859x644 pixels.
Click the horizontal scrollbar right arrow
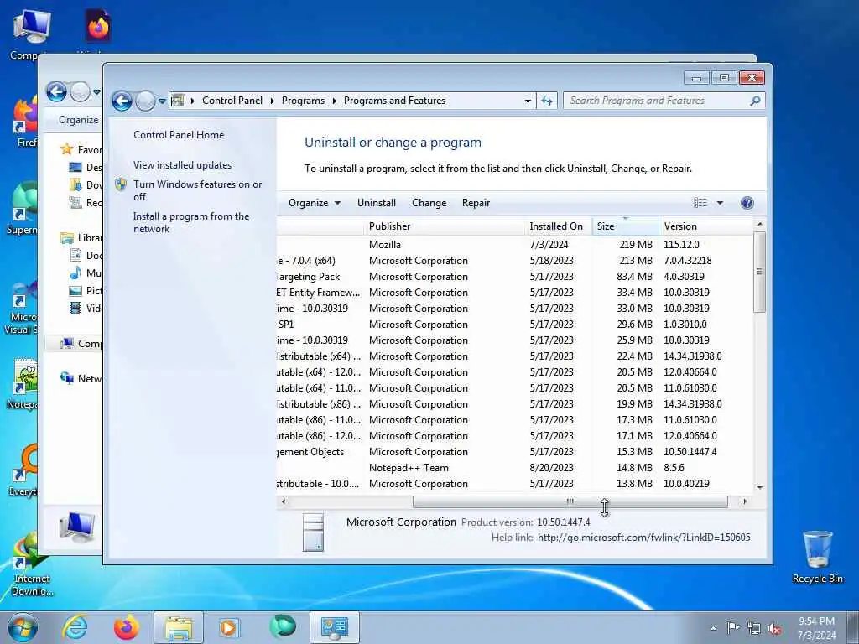click(745, 501)
